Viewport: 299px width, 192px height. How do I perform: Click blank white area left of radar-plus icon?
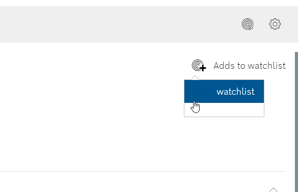tap(95, 66)
